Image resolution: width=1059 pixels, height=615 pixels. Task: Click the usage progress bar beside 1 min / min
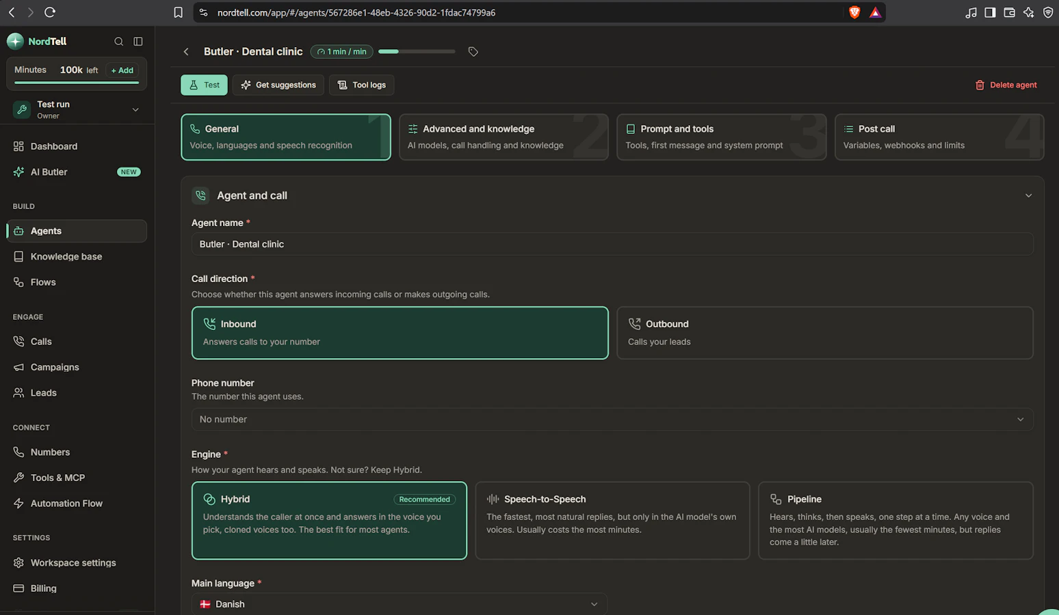pyautogui.click(x=417, y=51)
